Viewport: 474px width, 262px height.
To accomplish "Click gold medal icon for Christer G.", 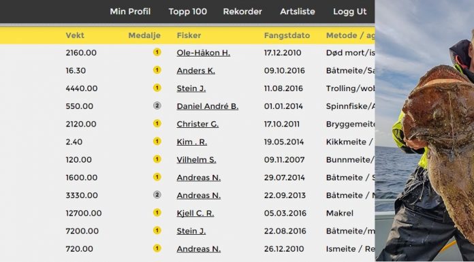I will pos(157,124).
